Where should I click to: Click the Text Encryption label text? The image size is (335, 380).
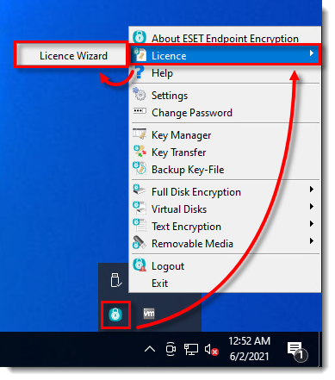click(186, 227)
